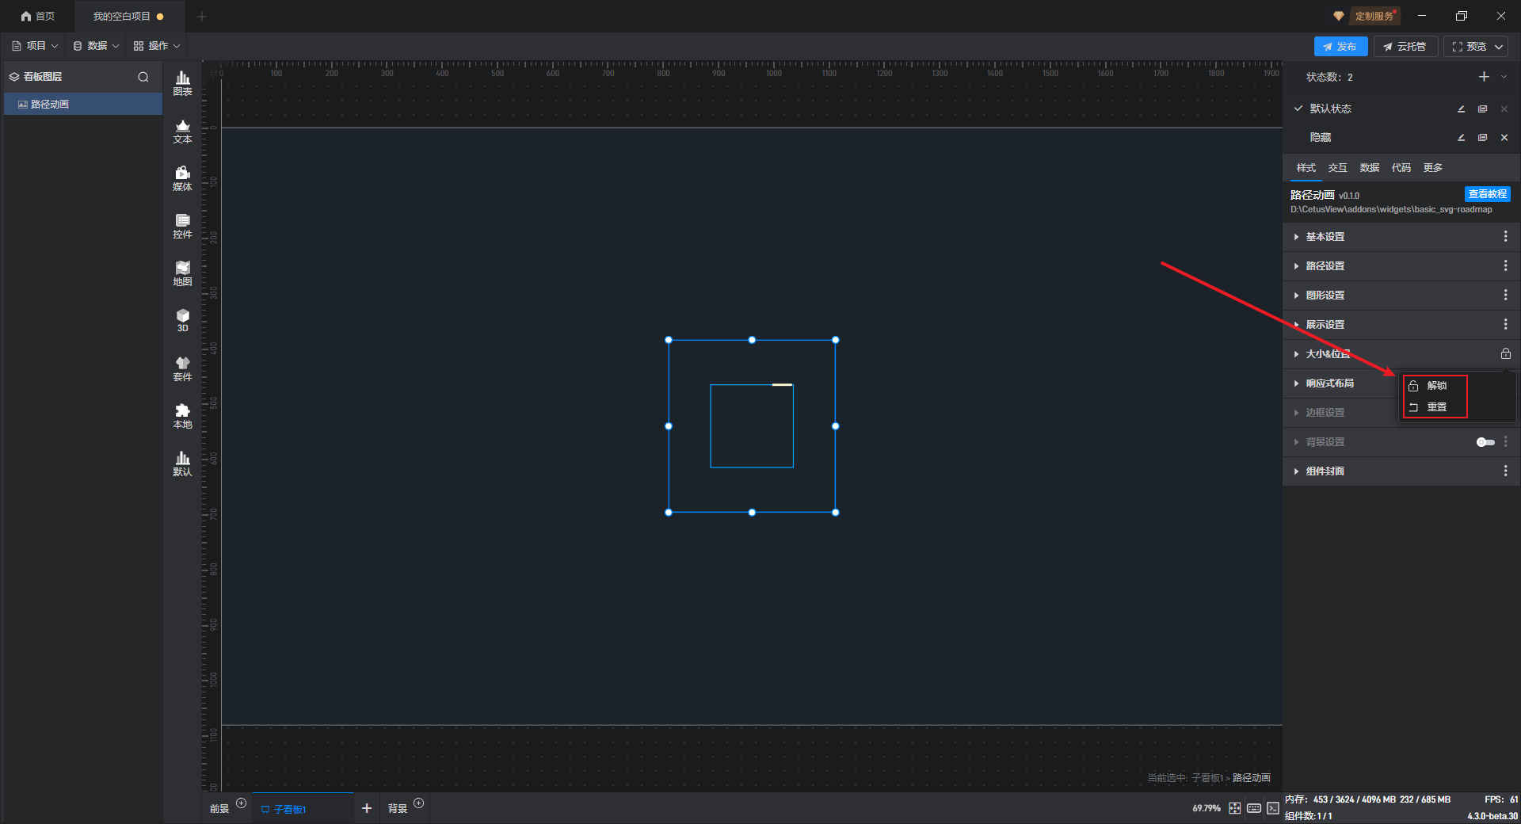Select the 我的空白项目 project tab
The image size is (1521, 824).
click(x=128, y=17)
